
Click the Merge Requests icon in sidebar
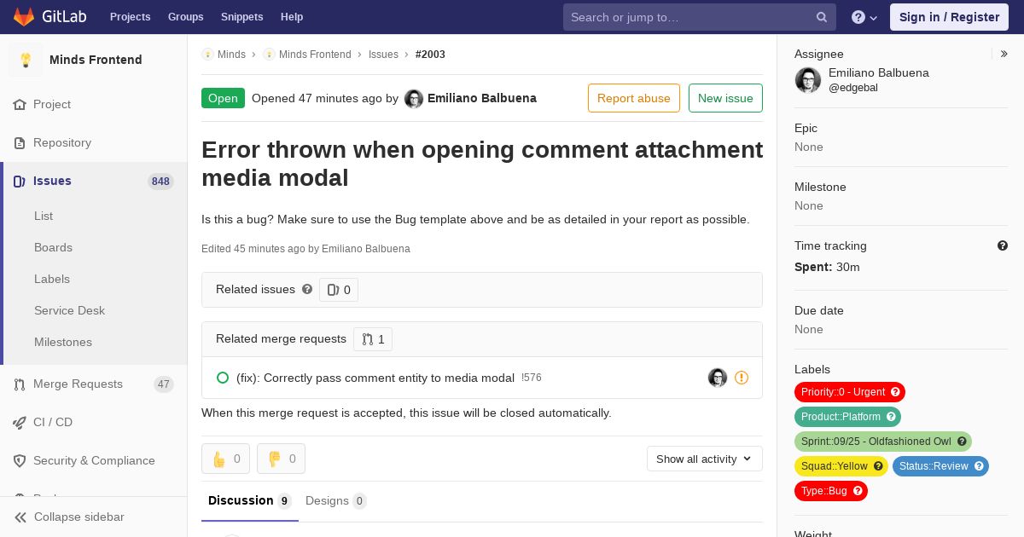click(x=20, y=384)
